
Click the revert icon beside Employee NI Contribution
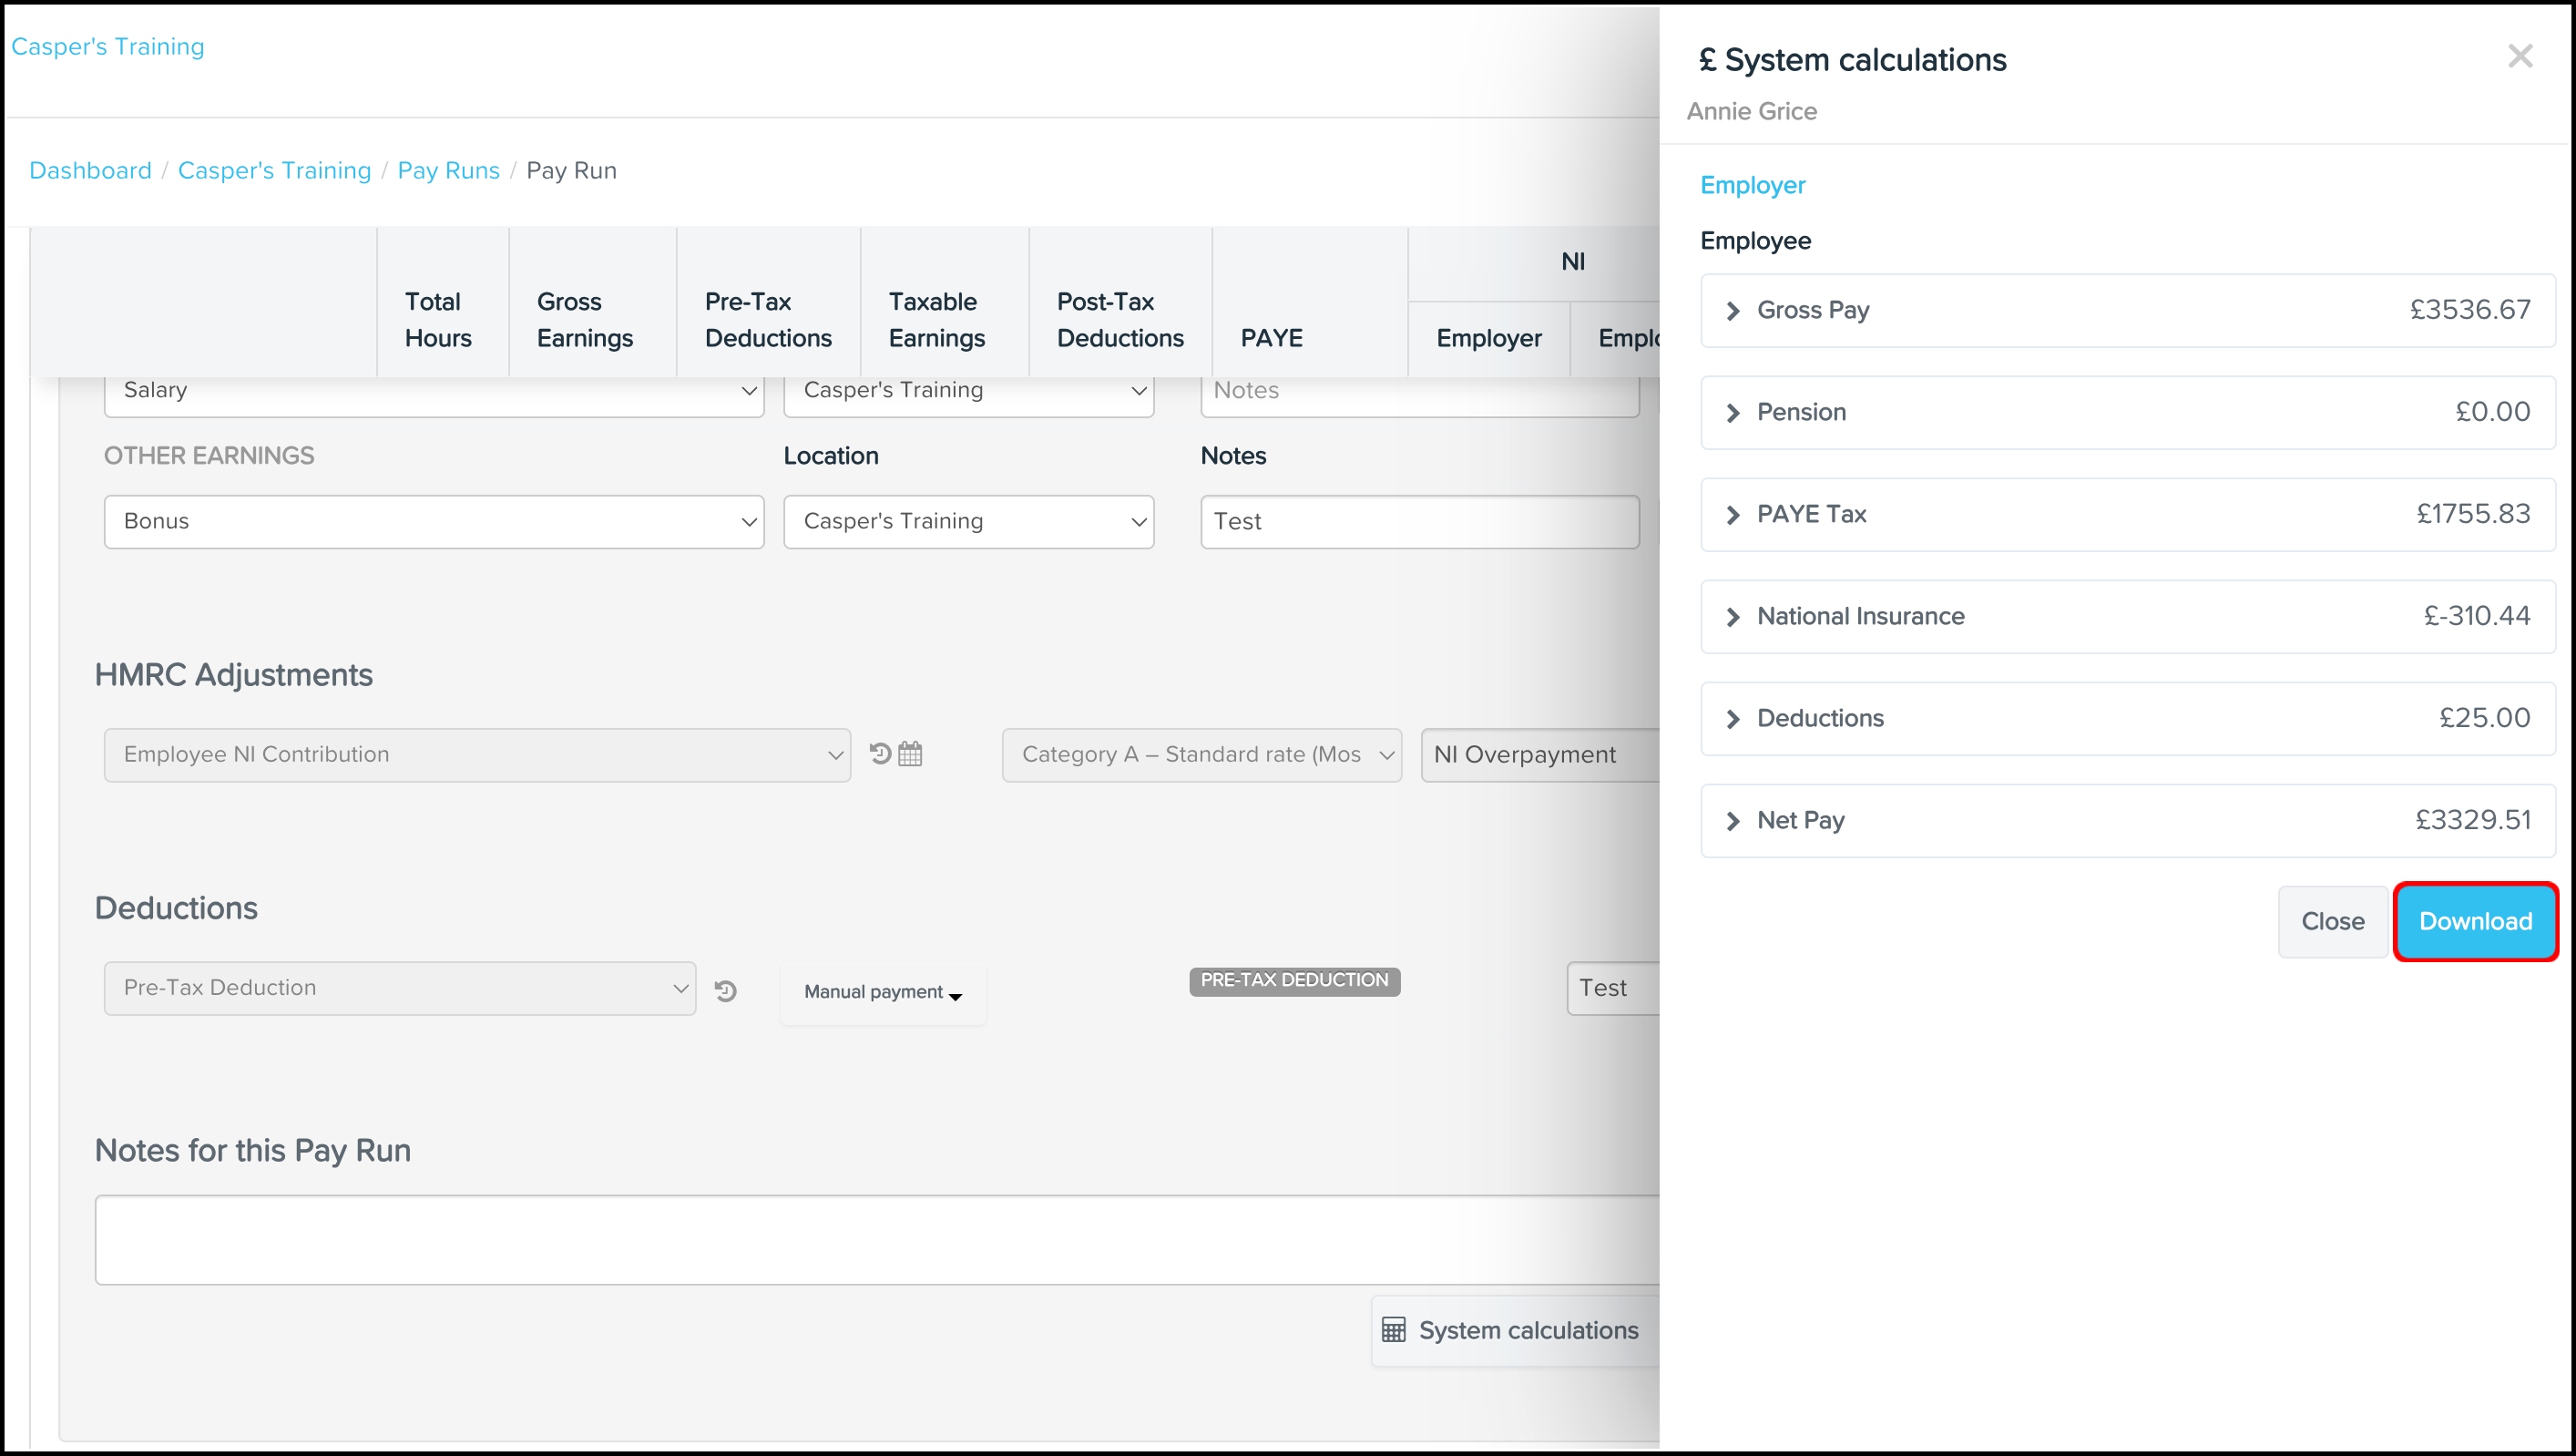pyautogui.click(x=880, y=753)
